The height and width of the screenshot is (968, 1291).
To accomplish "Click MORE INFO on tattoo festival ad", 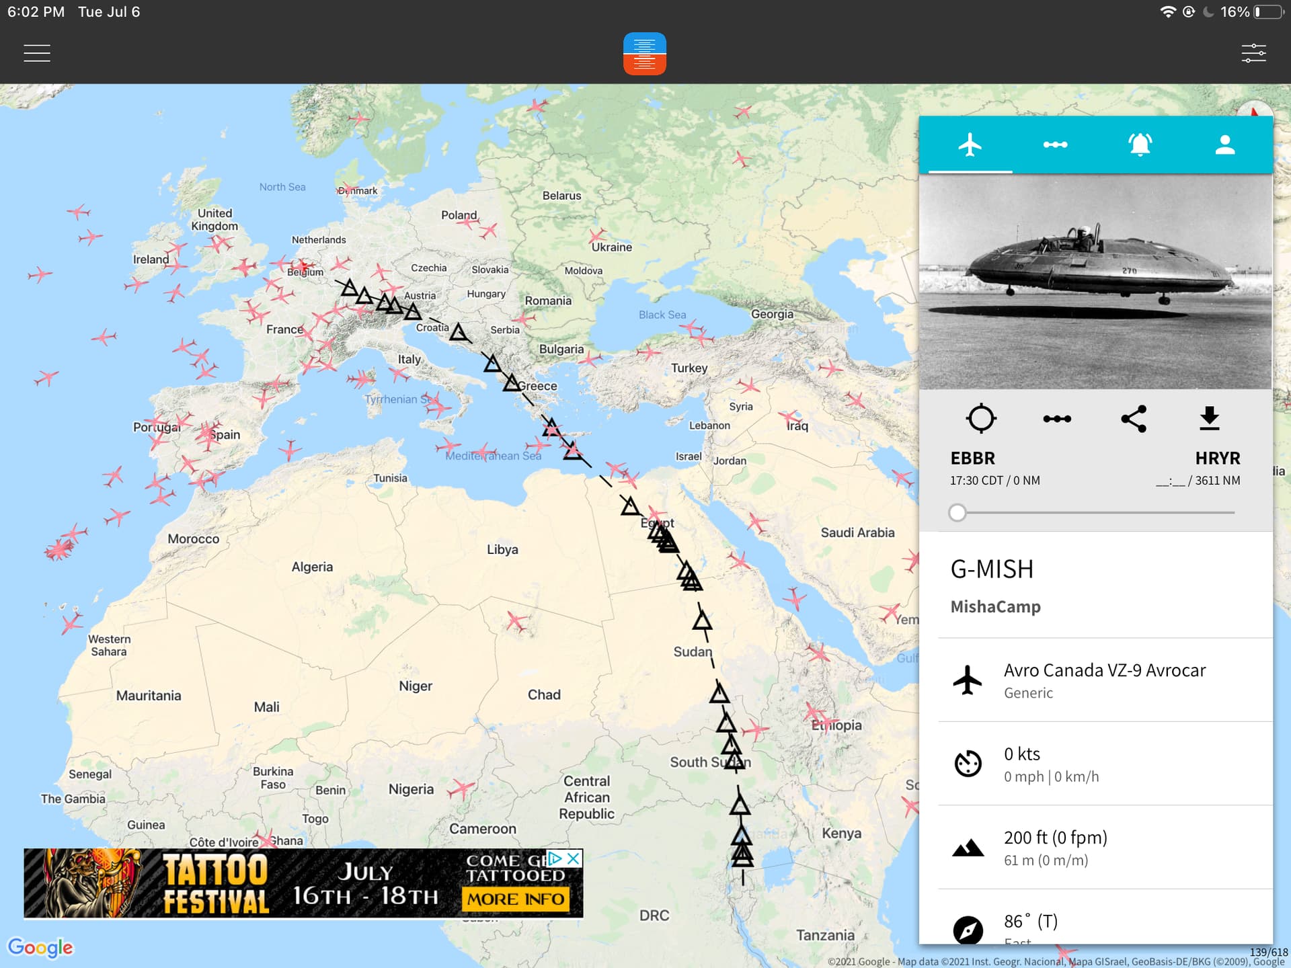I will [516, 899].
